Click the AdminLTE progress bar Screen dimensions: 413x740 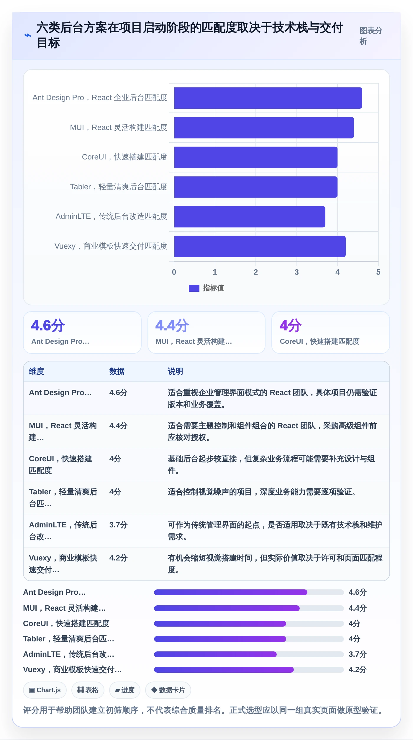click(249, 654)
